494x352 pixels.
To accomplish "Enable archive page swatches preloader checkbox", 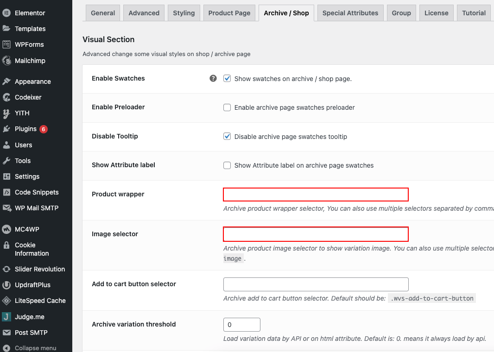I will click(x=227, y=107).
